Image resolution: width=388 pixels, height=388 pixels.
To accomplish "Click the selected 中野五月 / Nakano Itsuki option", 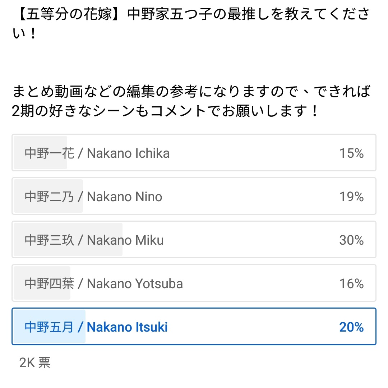I will click(x=194, y=326).
